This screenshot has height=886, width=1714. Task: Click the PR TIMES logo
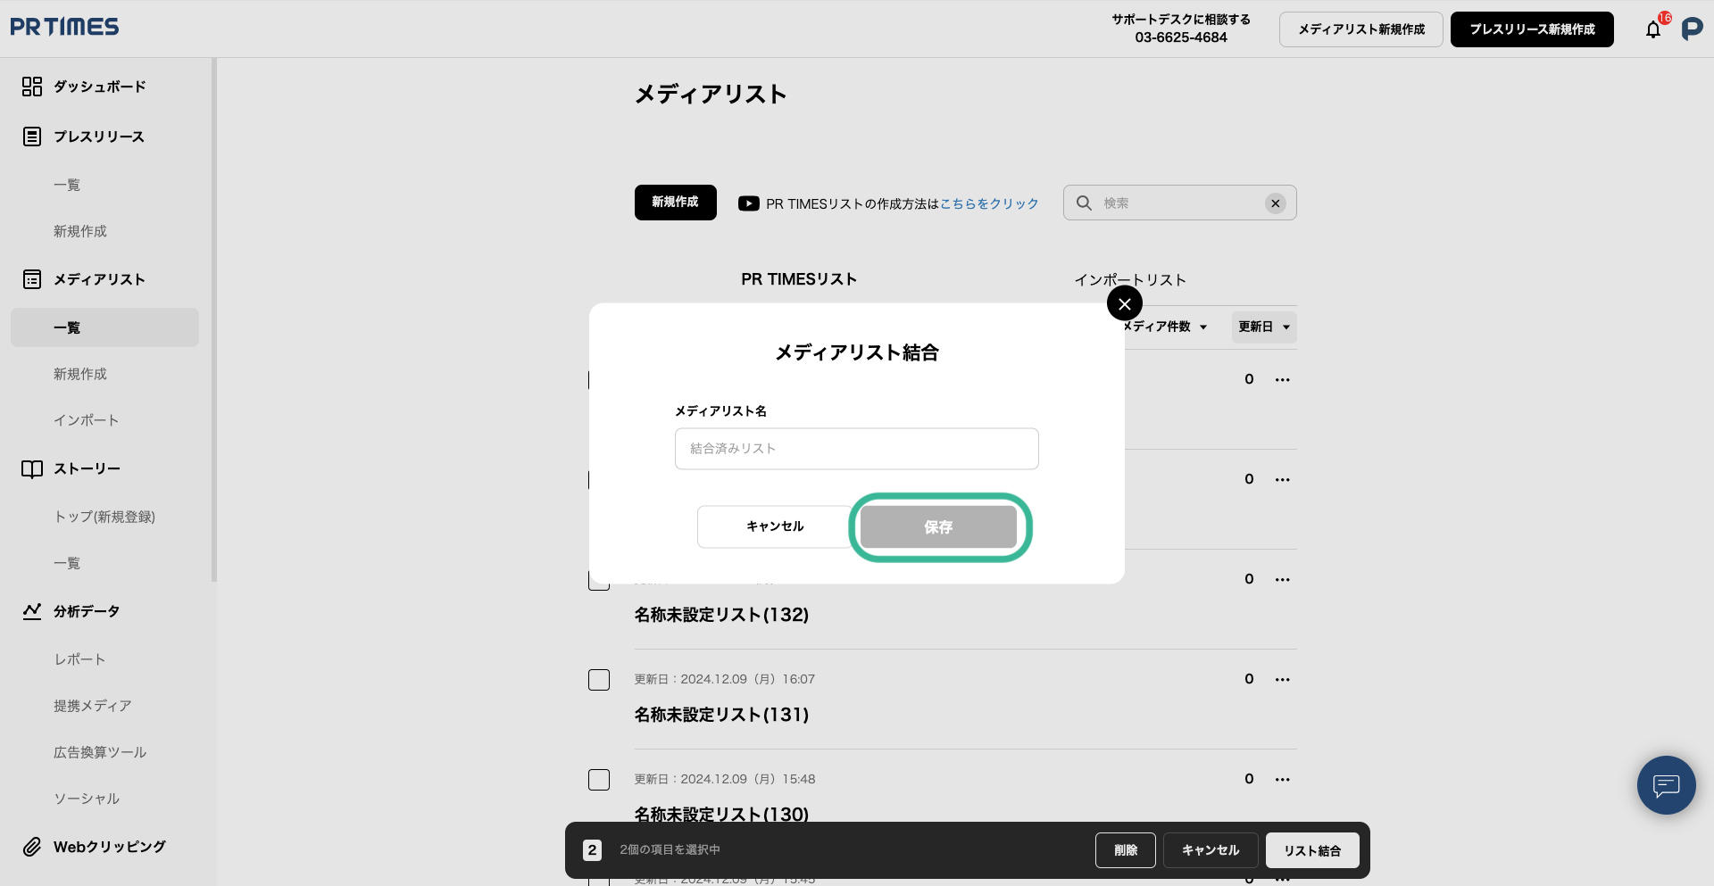(x=64, y=27)
